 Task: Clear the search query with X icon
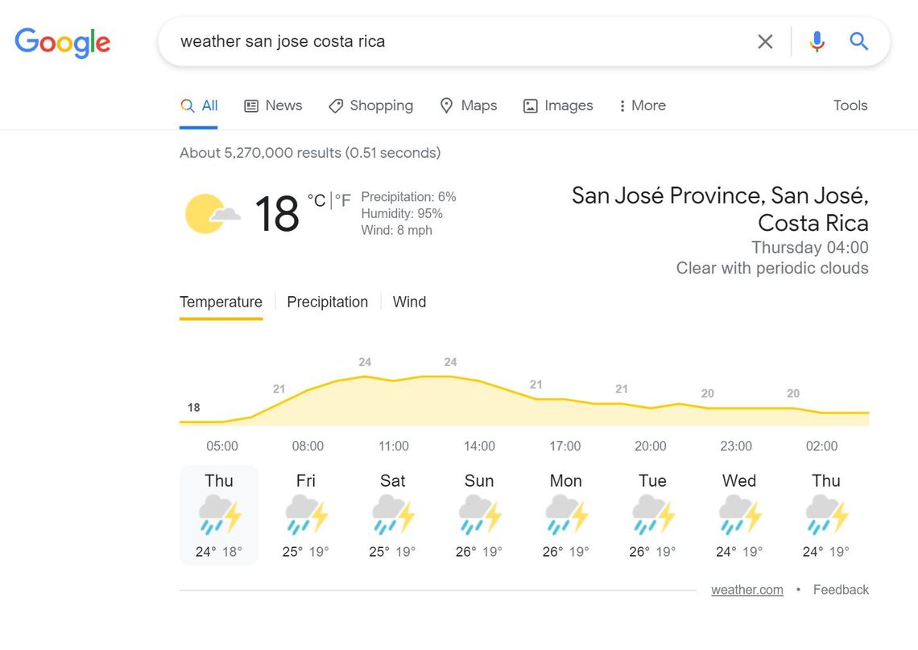[765, 42]
